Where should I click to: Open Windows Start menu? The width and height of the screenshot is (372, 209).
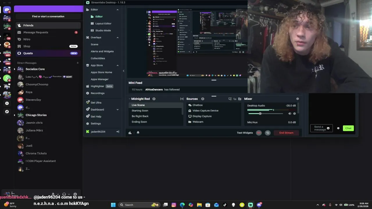pyautogui.click(x=113, y=205)
